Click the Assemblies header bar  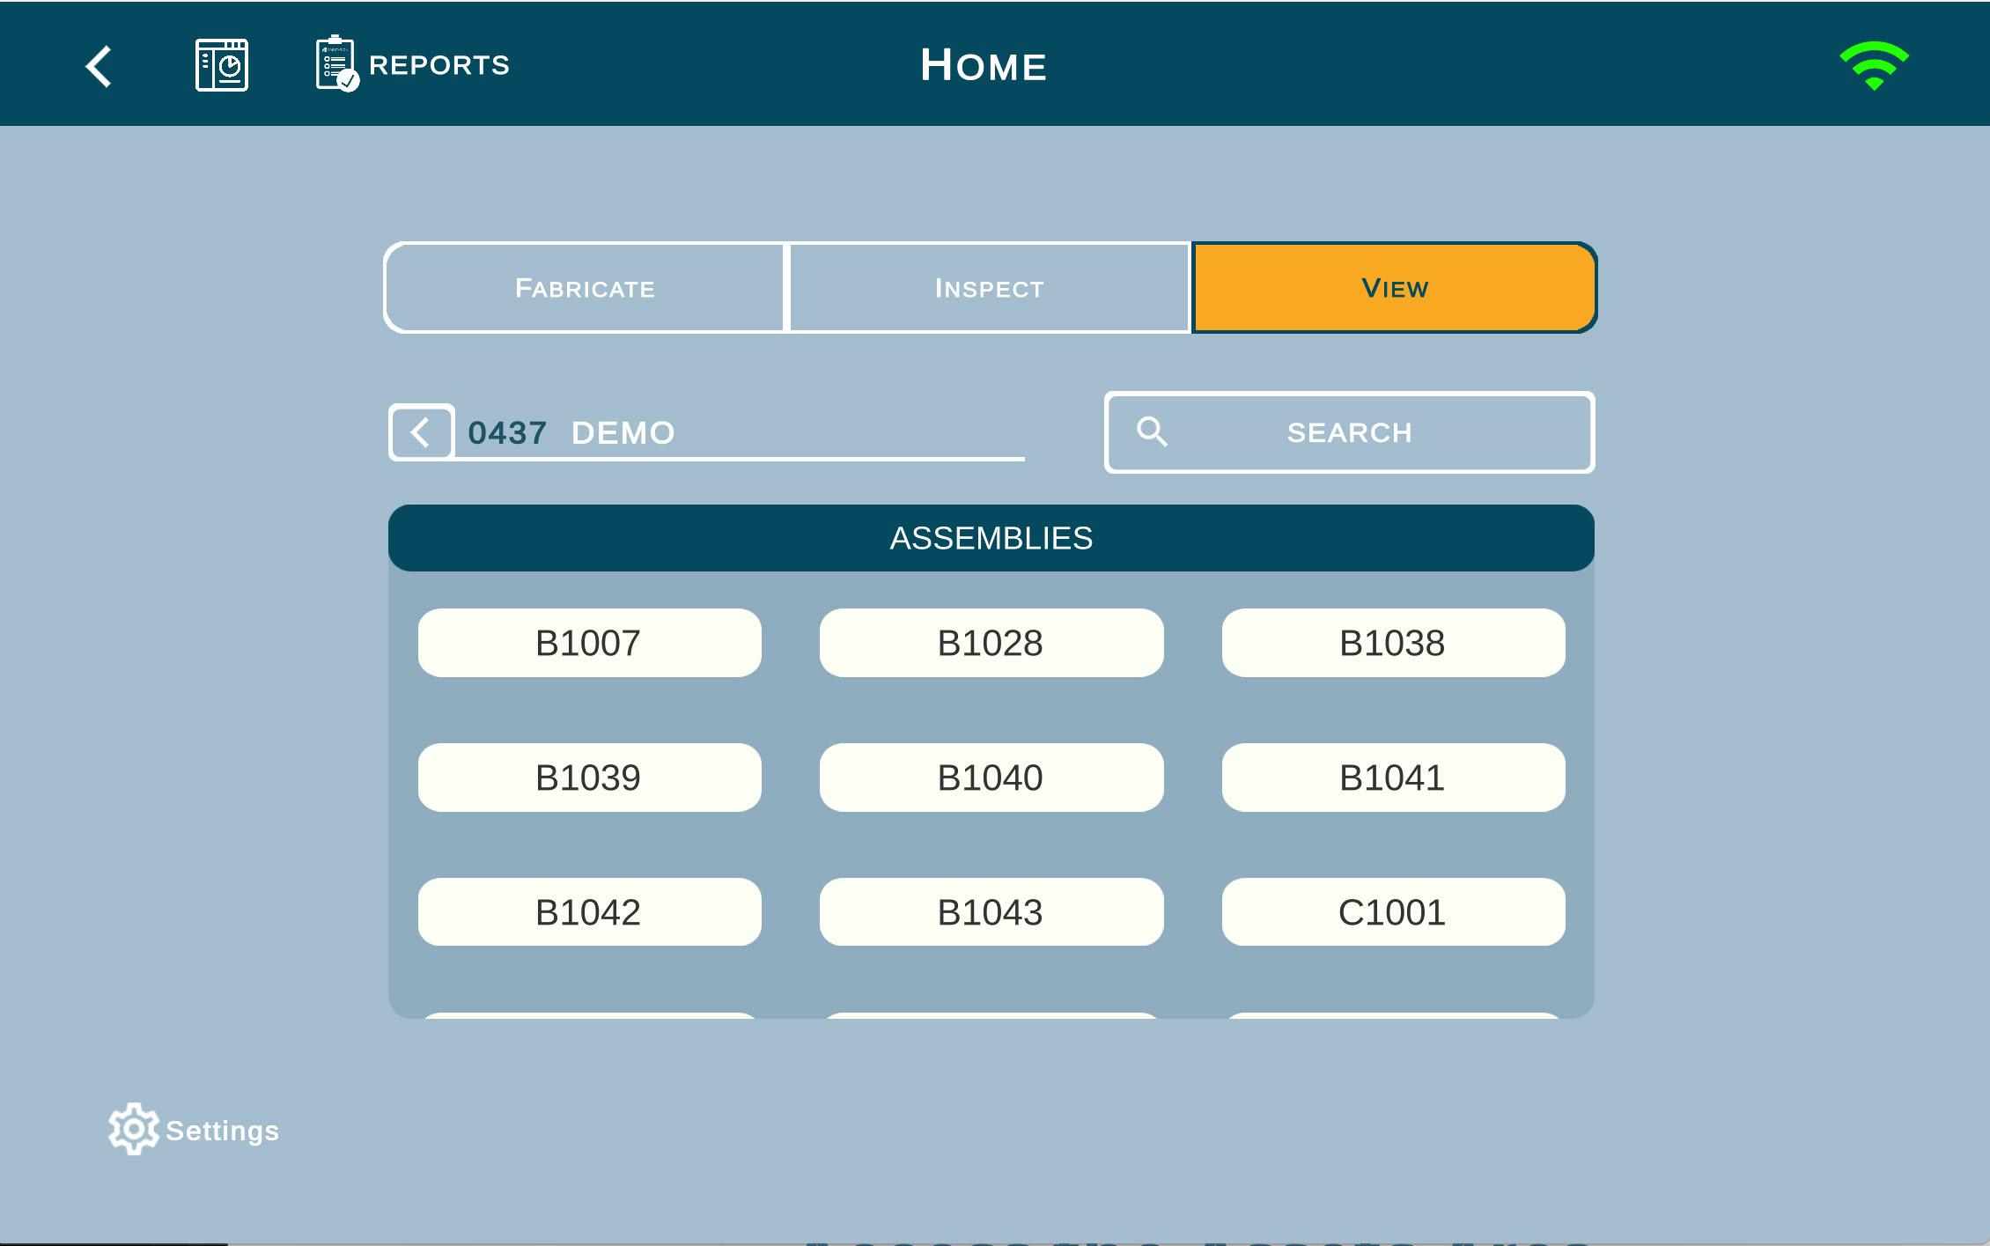coord(991,538)
